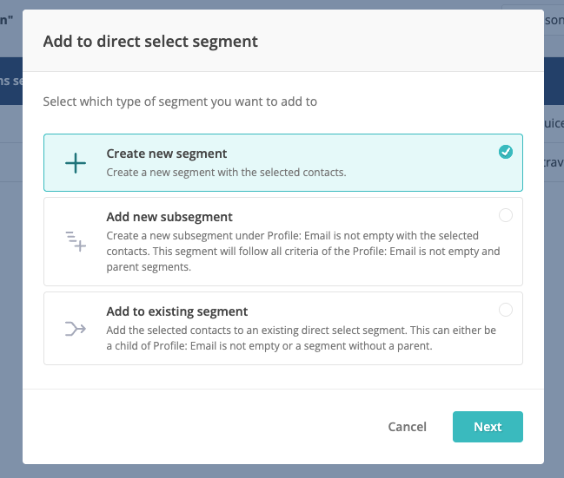Image resolution: width=564 pixels, height=478 pixels.
Task: Click the Add new subsegment heading
Action: 169,217
